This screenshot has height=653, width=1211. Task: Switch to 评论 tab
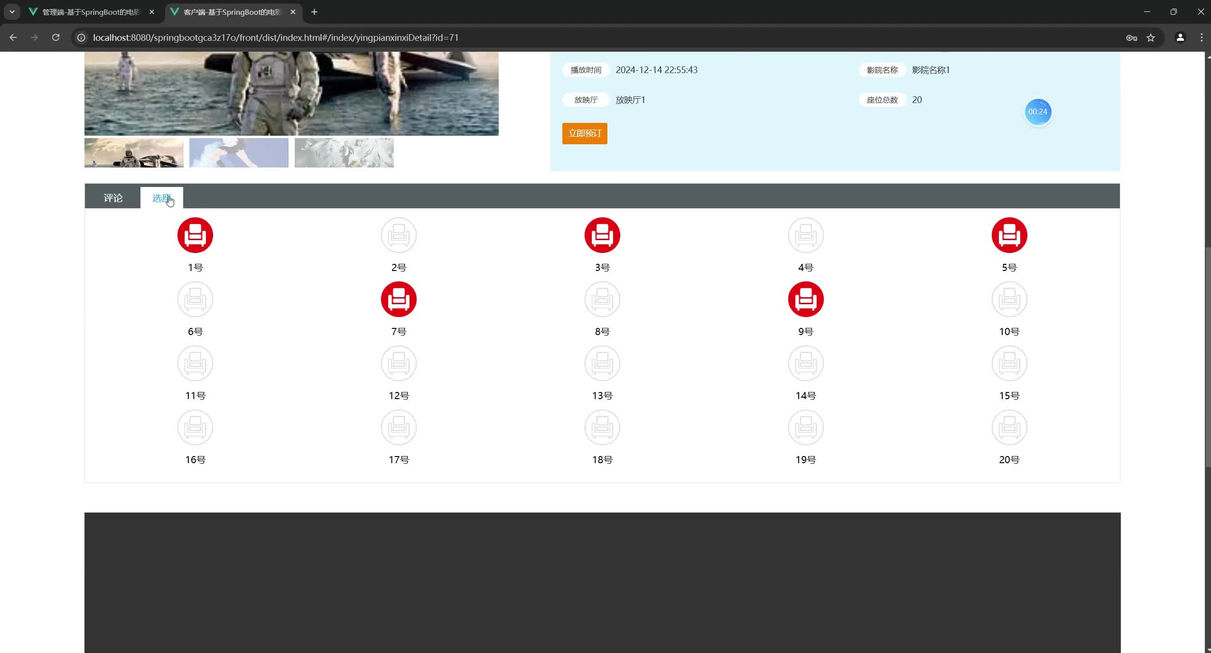[x=113, y=198]
